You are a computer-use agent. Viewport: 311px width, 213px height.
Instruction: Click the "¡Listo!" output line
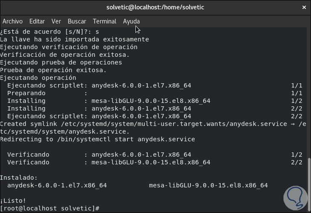pos(13,201)
